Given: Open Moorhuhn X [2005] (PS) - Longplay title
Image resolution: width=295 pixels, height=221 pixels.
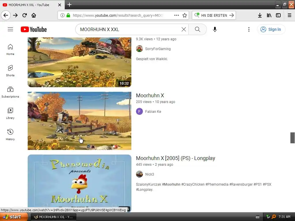Looking at the screenshot, I should click(x=175, y=158).
